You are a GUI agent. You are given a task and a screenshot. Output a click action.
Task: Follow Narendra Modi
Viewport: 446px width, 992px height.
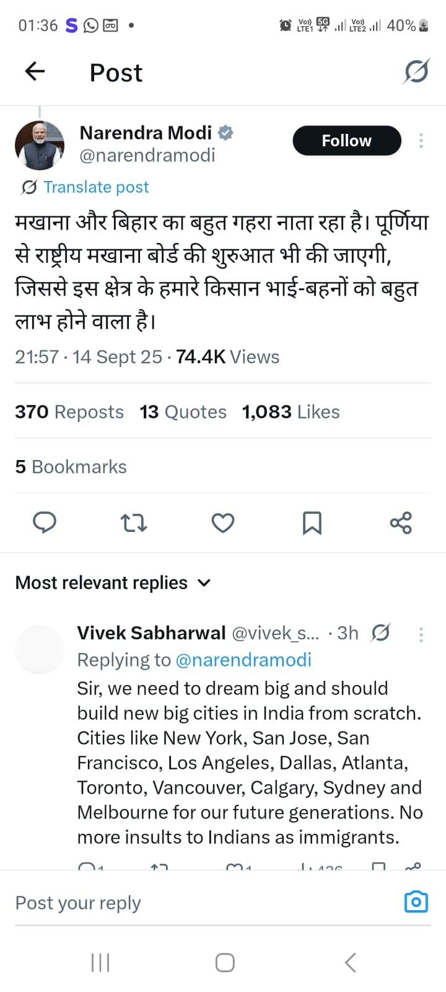click(346, 141)
